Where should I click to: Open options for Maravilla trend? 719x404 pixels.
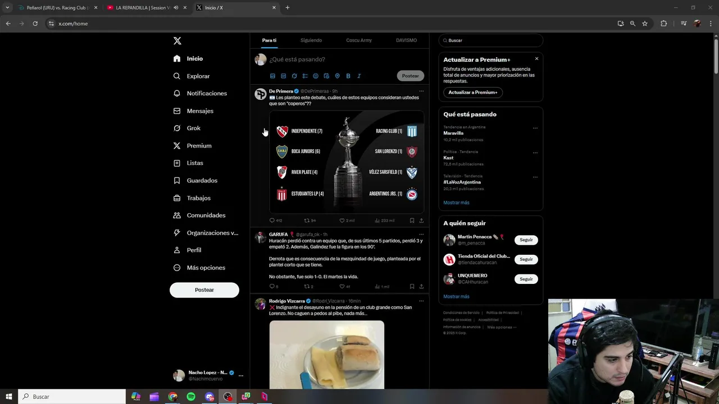535,128
